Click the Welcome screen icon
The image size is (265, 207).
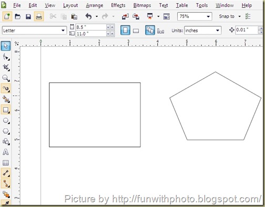click(167, 16)
